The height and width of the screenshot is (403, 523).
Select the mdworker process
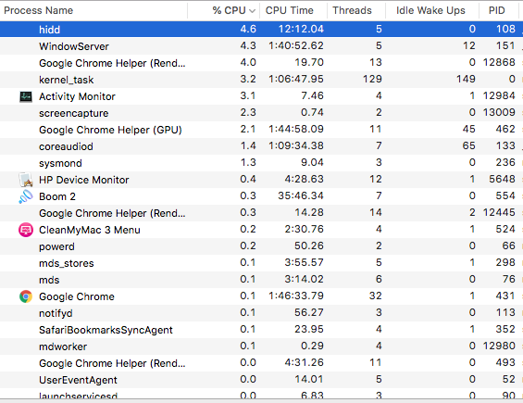point(63,346)
